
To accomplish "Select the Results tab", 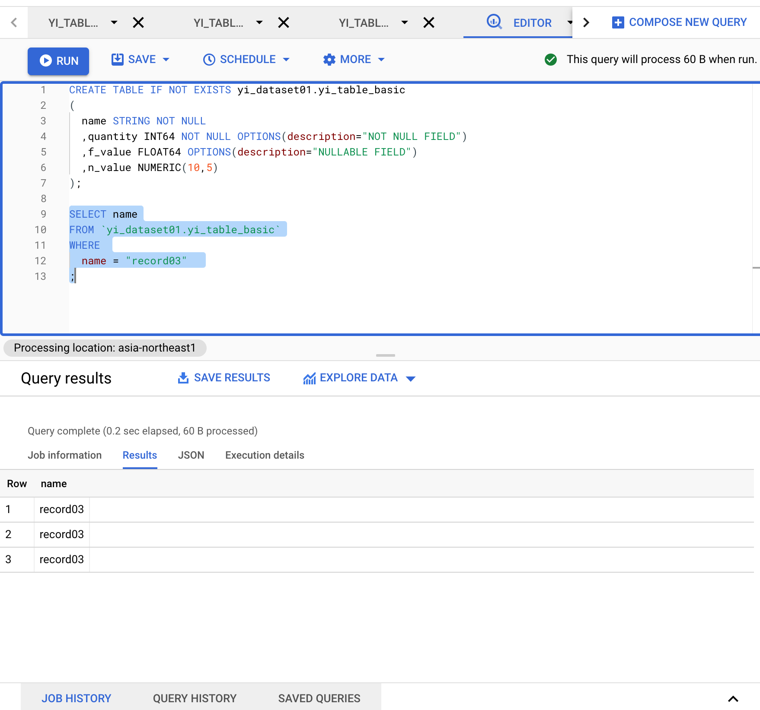I will [x=140, y=455].
